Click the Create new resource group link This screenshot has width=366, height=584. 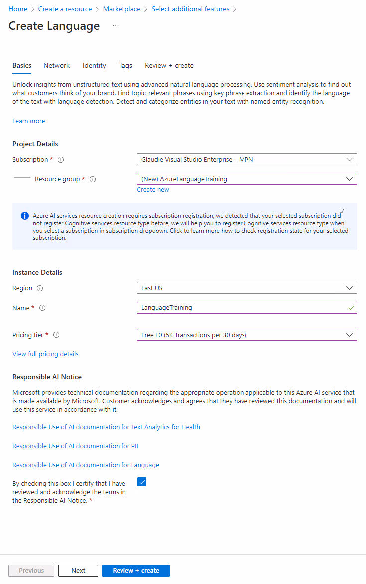point(153,190)
